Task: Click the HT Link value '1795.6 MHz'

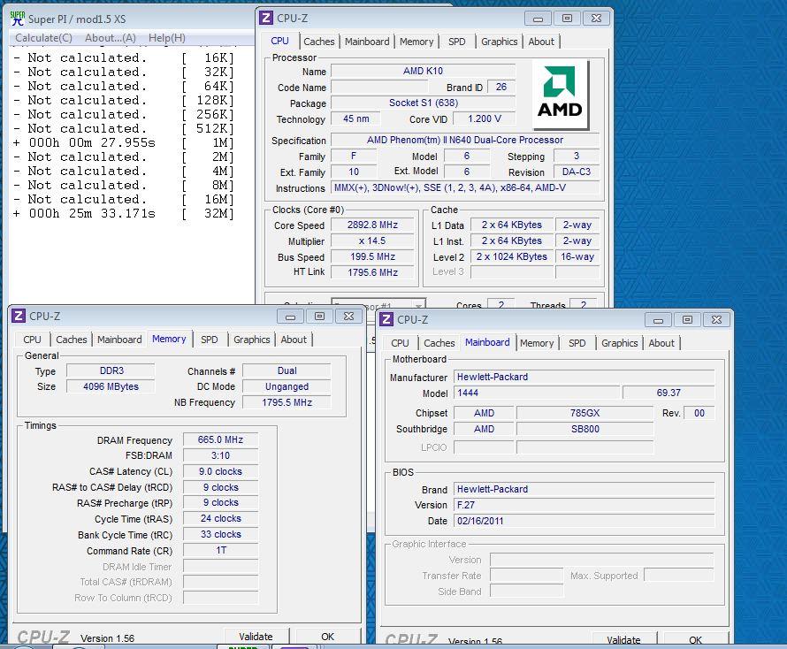Action: tap(372, 272)
